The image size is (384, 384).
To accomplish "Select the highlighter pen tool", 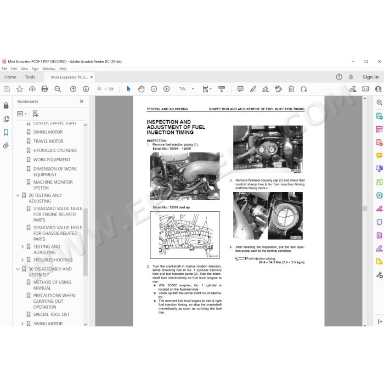I will 253,89.
